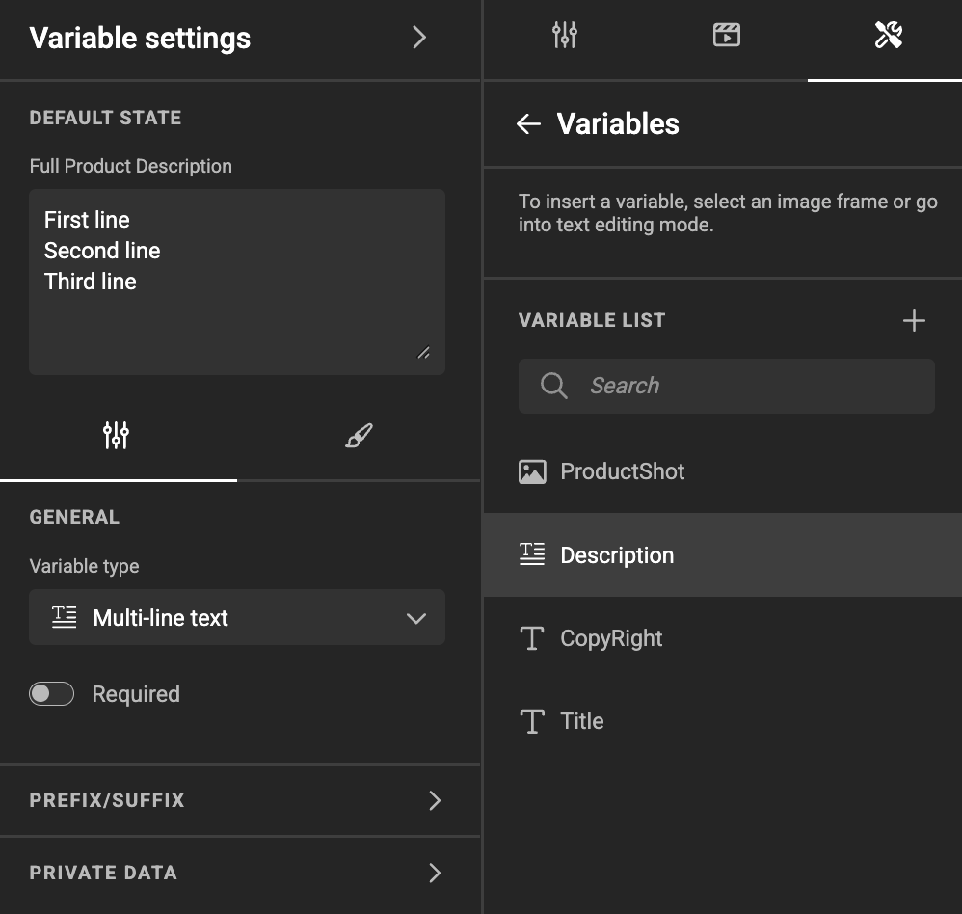Click the image icon beside ProductShot
The width and height of the screenshot is (962, 914).
point(532,472)
